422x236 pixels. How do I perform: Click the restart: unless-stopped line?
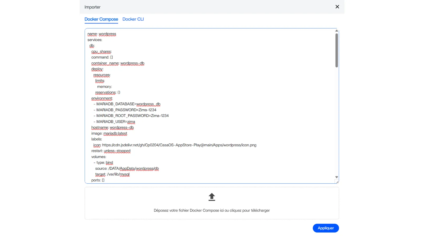click(111, 151)
